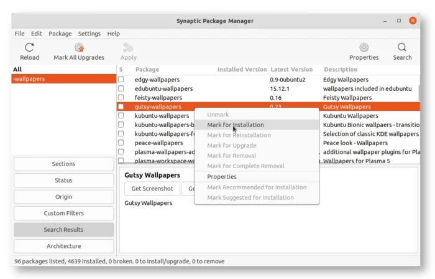Click the Search magnifier icon
Viewport: 435px width, 279px height.
(402, 47)
